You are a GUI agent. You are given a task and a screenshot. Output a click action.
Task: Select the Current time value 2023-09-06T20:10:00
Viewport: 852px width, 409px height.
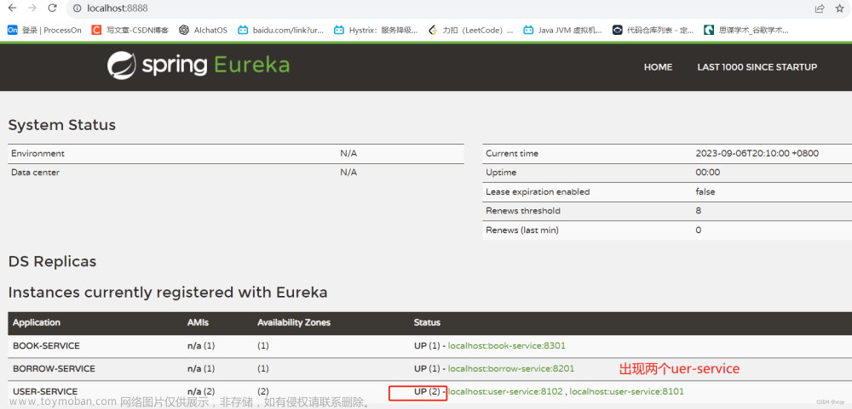(x=757, y=154)
